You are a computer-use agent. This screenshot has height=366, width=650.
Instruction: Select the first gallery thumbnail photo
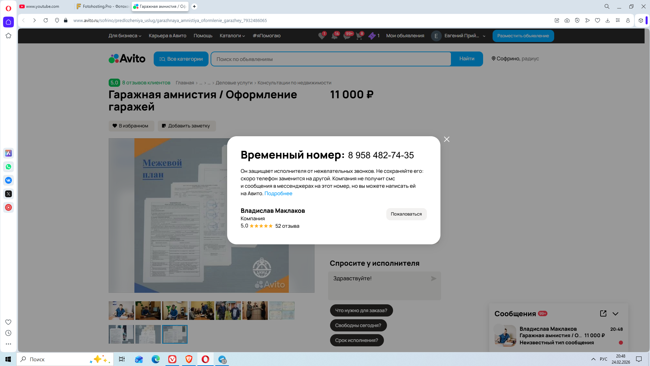point(121,310)
